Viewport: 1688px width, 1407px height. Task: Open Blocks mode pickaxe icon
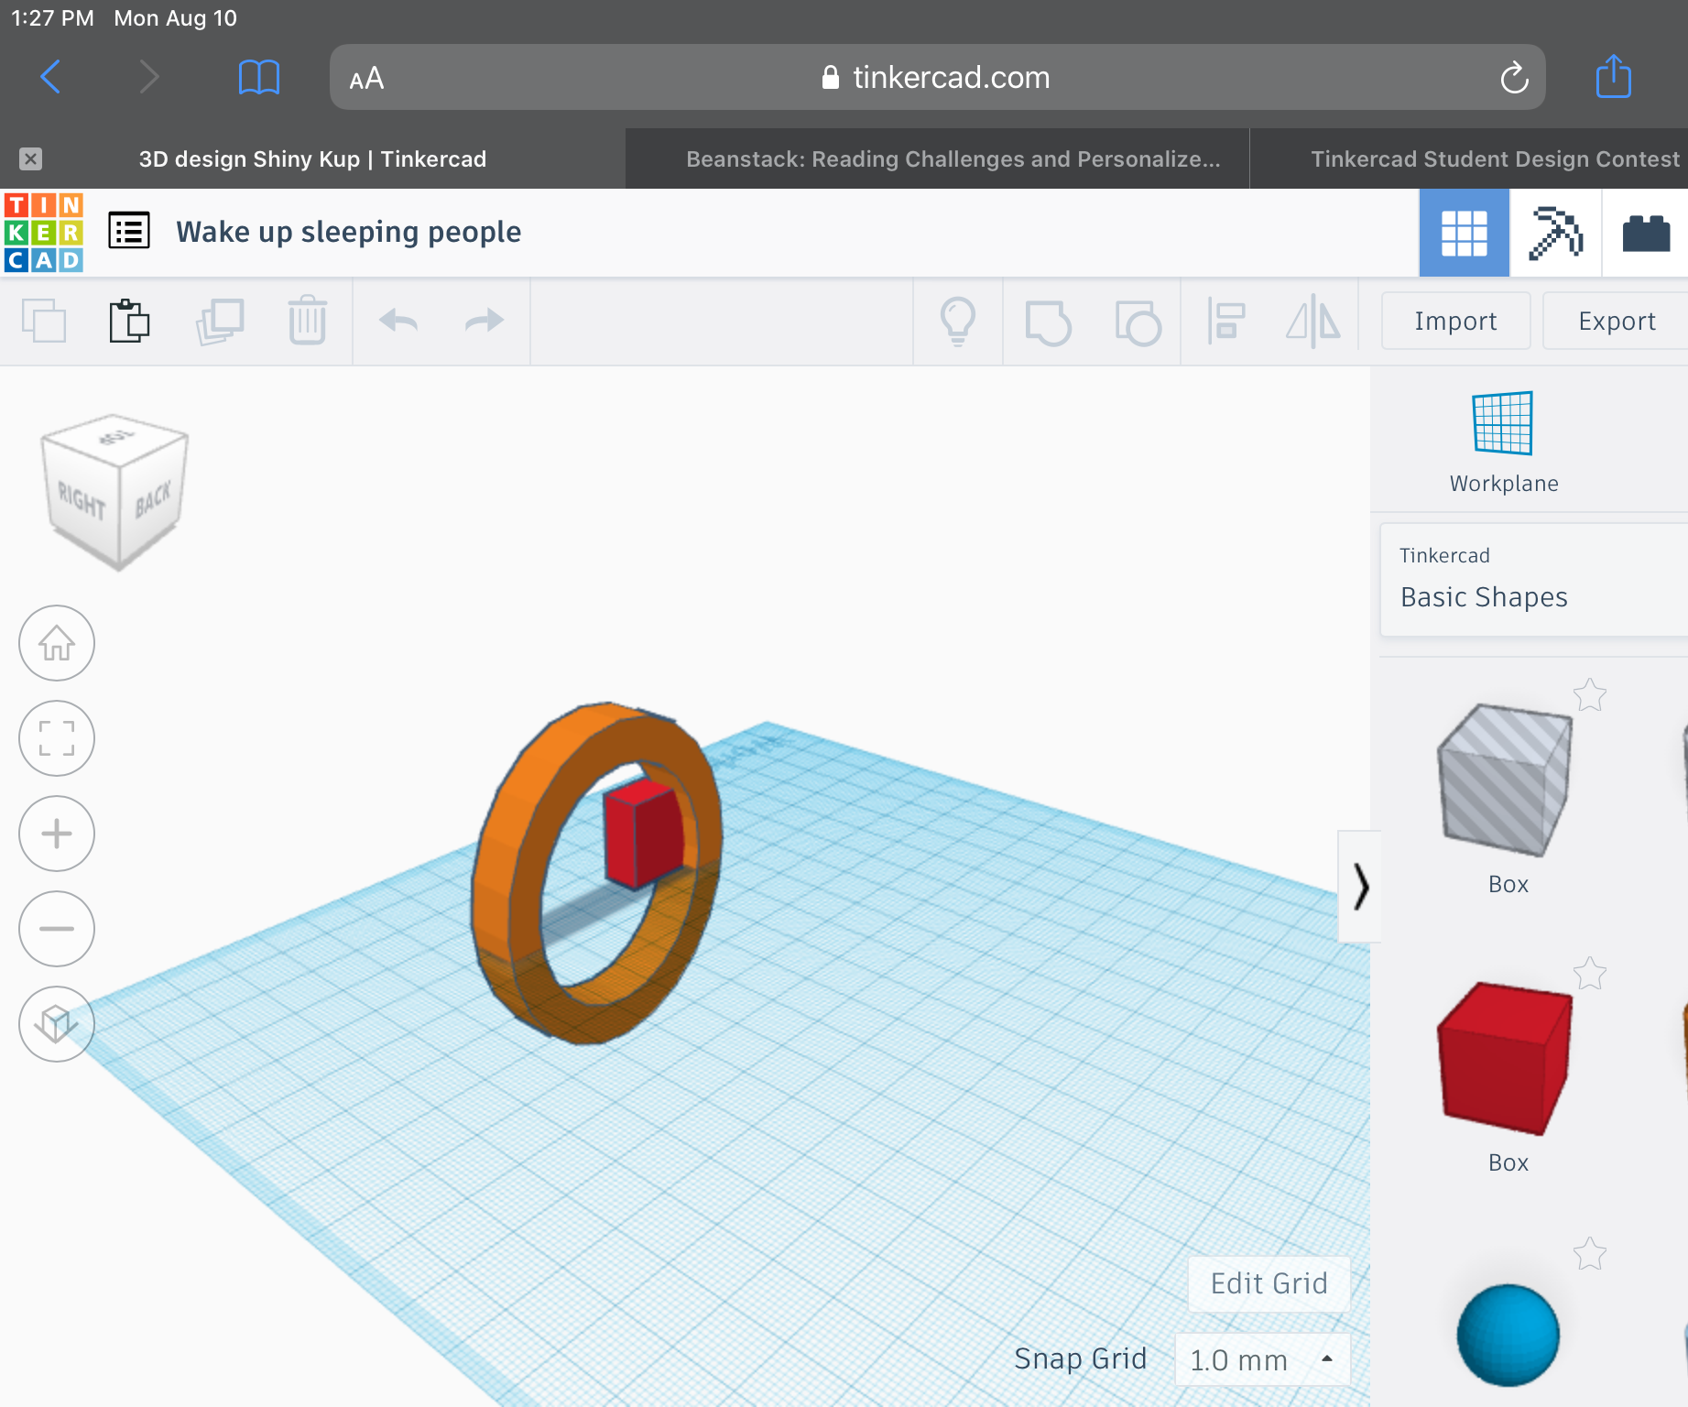click(1555, 233)
